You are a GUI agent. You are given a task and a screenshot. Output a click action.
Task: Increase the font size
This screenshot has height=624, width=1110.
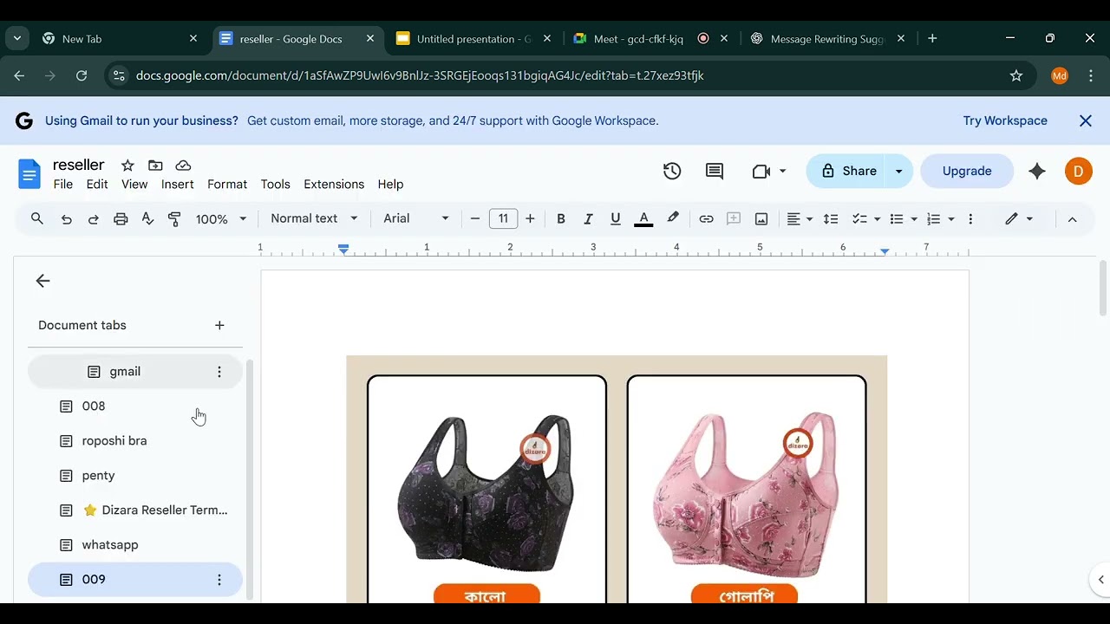click(x=530, y=219)
